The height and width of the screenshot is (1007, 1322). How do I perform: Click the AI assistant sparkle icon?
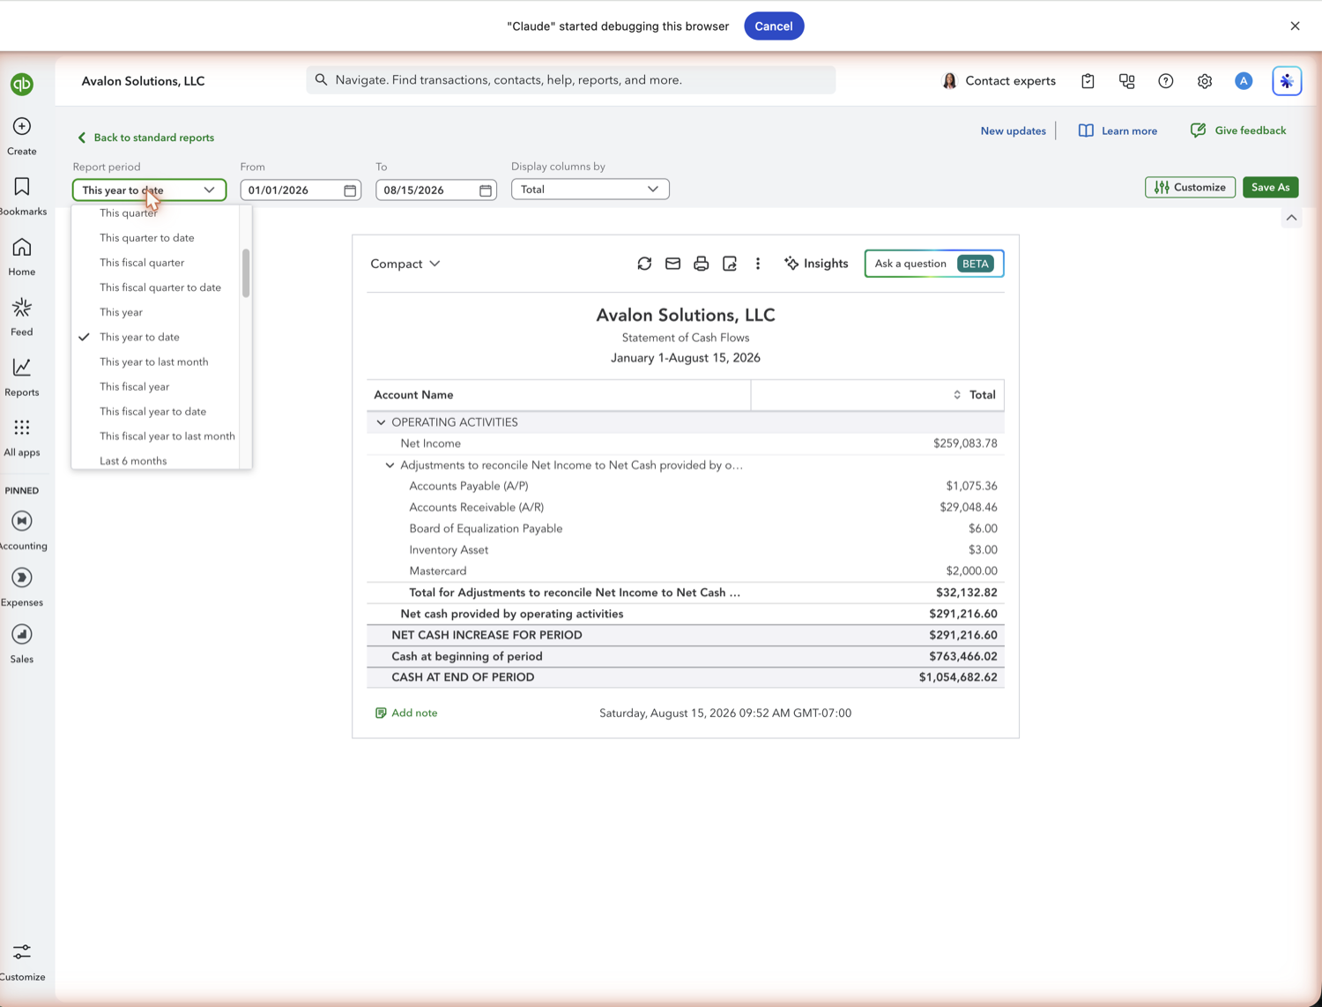click(x=1287, y=81)
